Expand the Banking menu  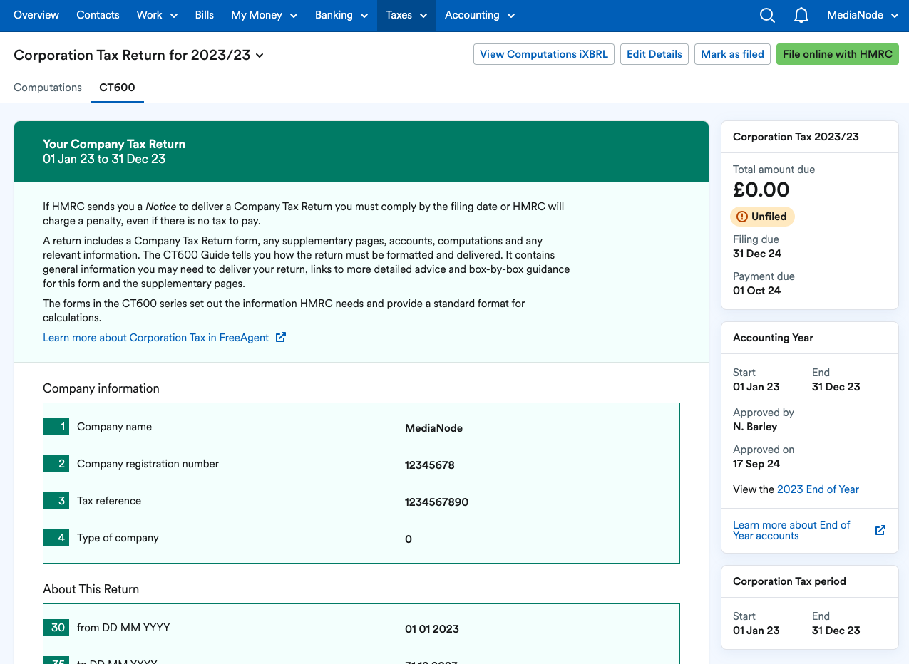coord(341,15)
